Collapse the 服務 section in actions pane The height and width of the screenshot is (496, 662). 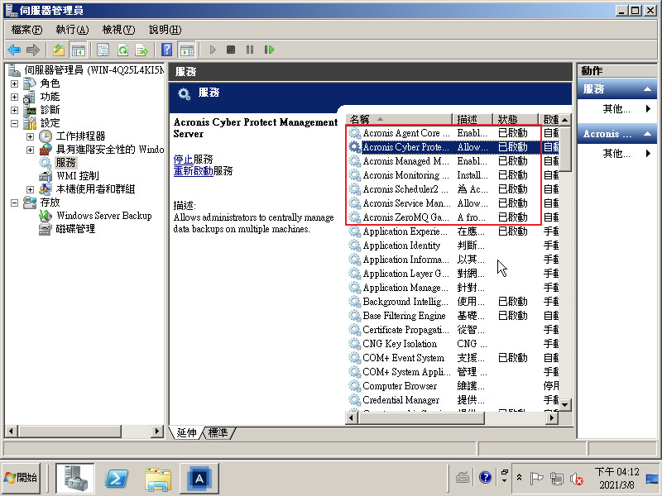pyautogui.click(x=647, y=89)
